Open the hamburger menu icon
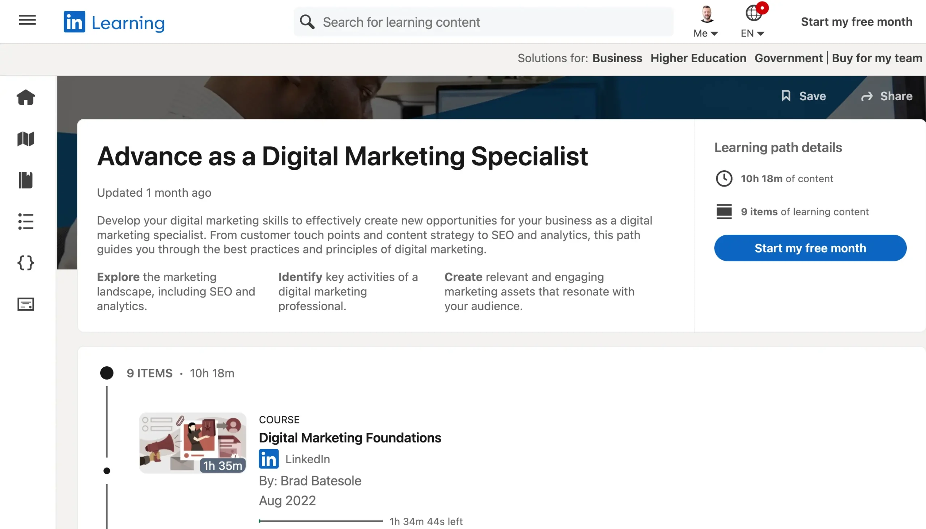The image size is (926, 529). click(27, 20)
